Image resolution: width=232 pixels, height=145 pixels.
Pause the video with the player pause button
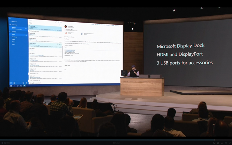tap(2, 143)
